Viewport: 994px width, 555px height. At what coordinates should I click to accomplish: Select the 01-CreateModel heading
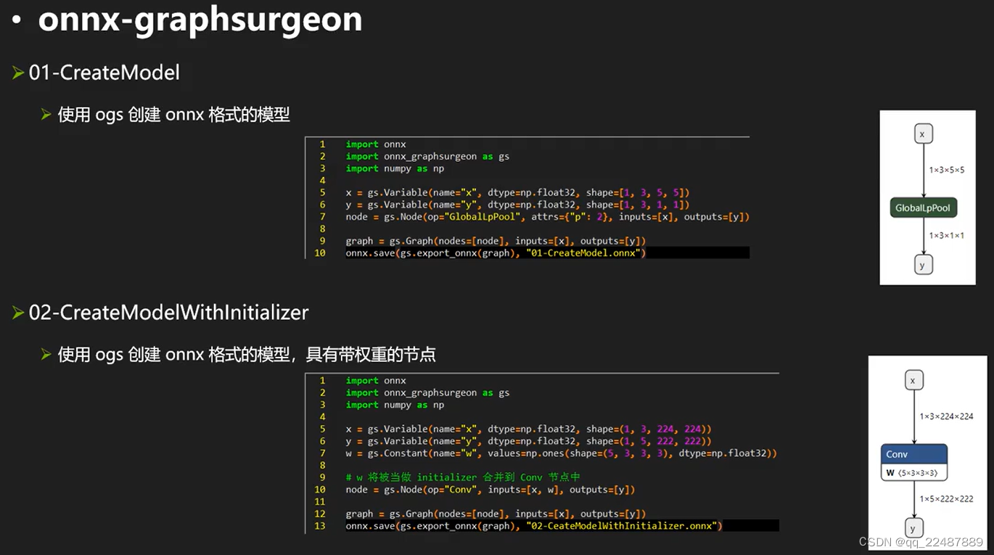click(104, 73)
